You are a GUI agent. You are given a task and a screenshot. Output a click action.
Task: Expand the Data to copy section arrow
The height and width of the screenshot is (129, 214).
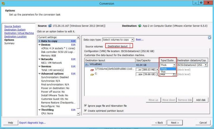pos(39,41)
